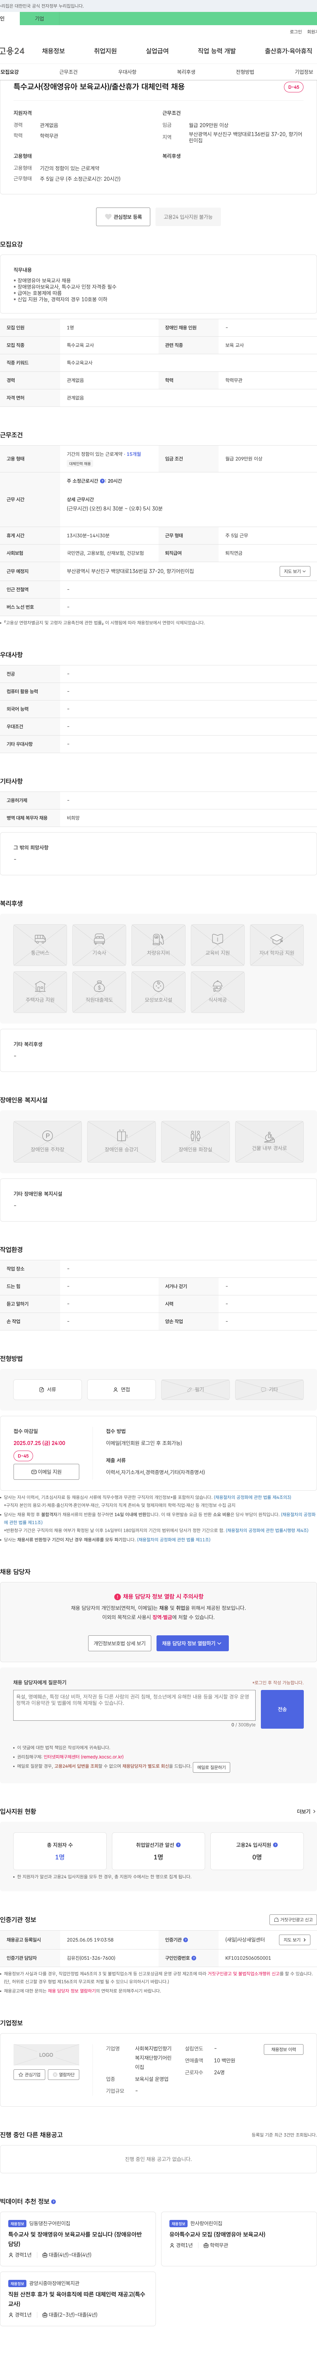Open the 출산휴가·육아휴직 menu
The height and width of the screenshot is (2356, 317).
(x=289, y=51)
